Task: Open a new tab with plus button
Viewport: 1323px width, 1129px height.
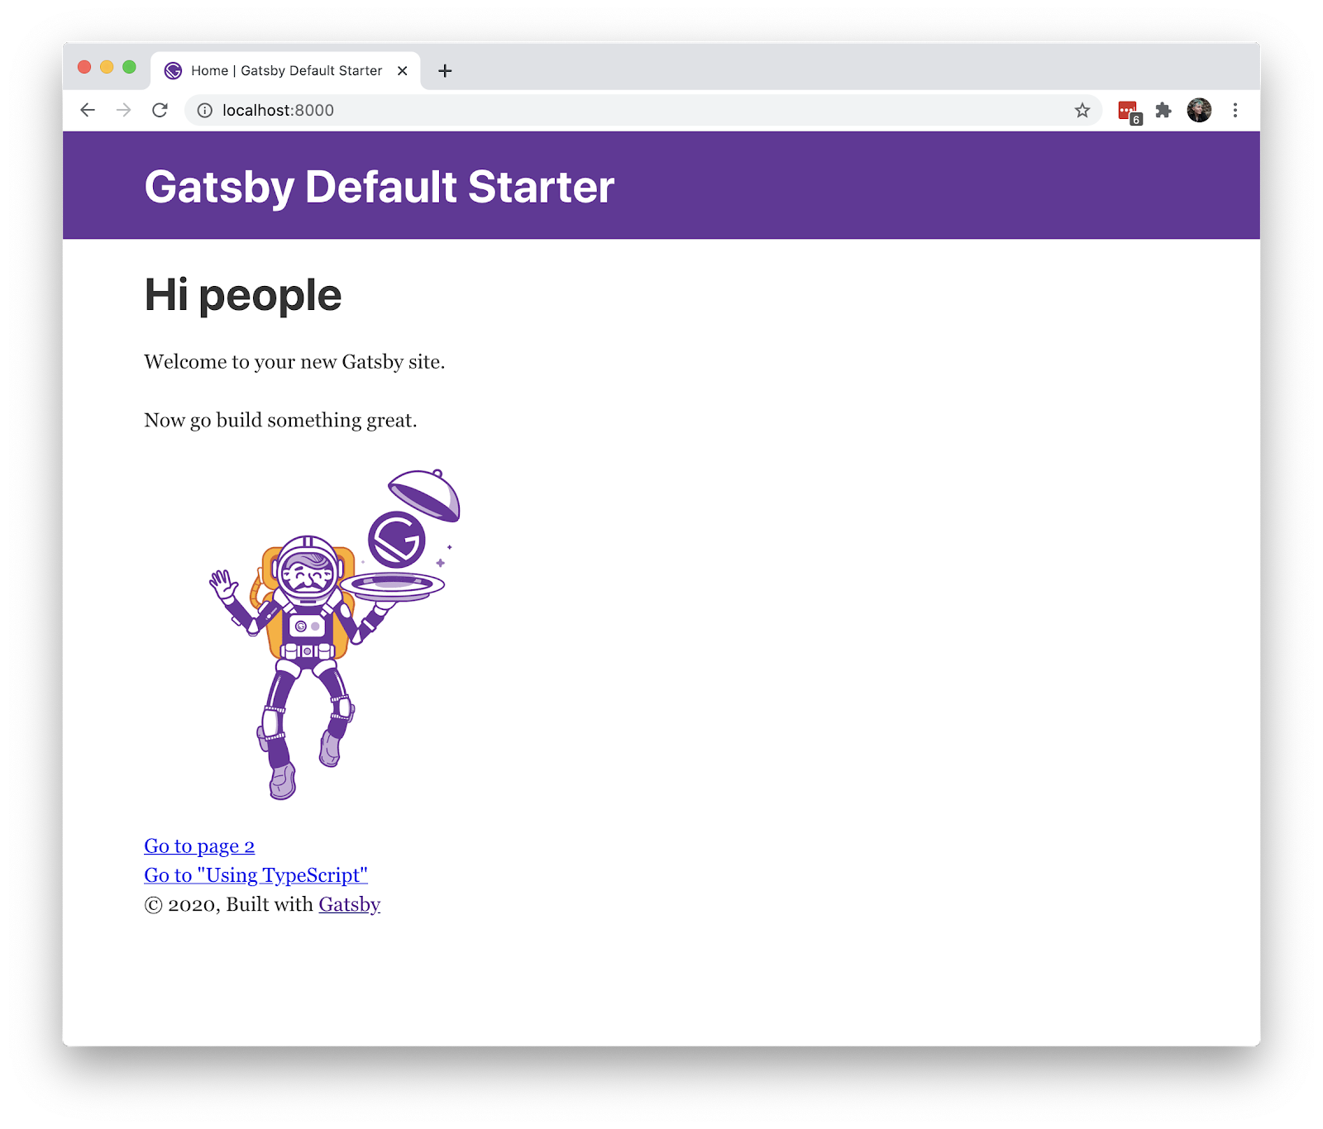Action: [x=445, y=71]
